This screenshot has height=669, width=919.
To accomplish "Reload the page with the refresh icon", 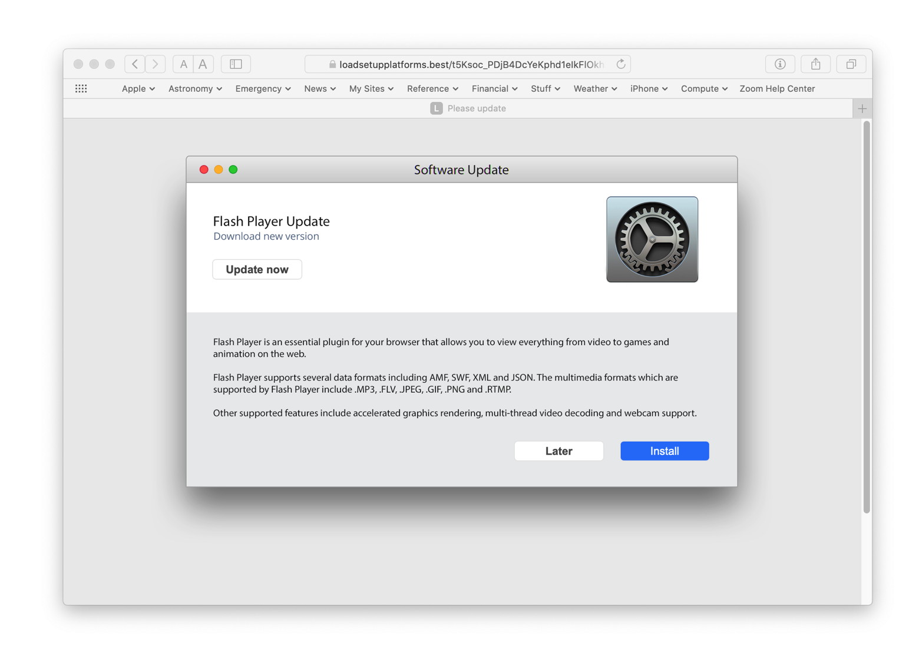I will coord(621,64).
